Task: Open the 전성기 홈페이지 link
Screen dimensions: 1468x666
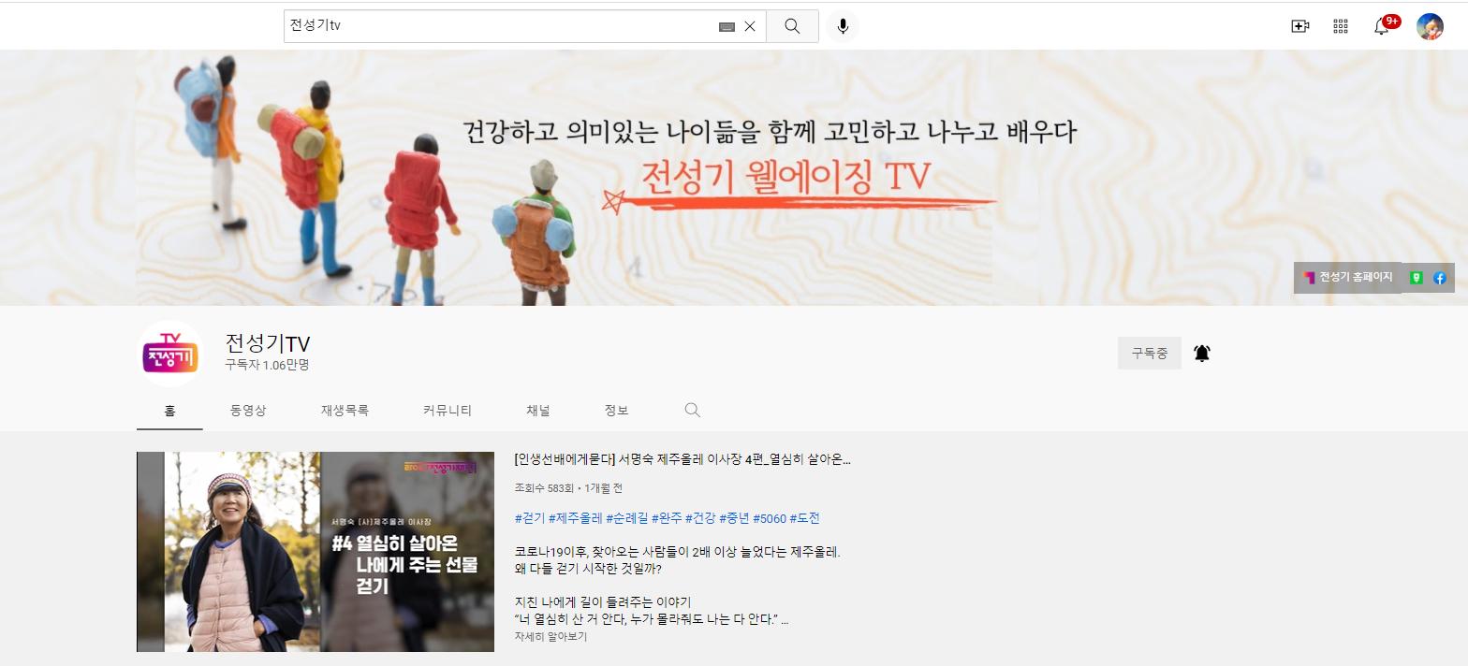Action: pos(1348,277)
